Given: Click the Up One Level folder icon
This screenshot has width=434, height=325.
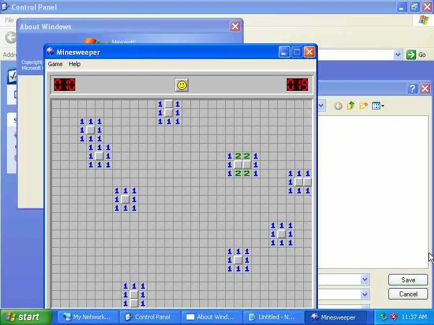Looking at the screenshot, I should pyautogui.click(x=350, y=106).
